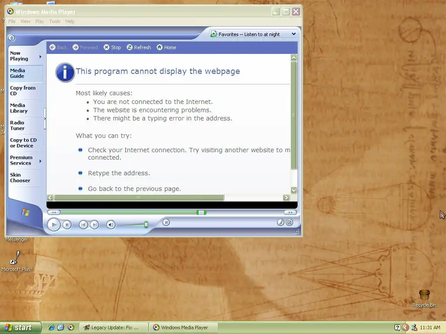Click 'Retype the address.' suggestion text

click(x=119, y=173)
